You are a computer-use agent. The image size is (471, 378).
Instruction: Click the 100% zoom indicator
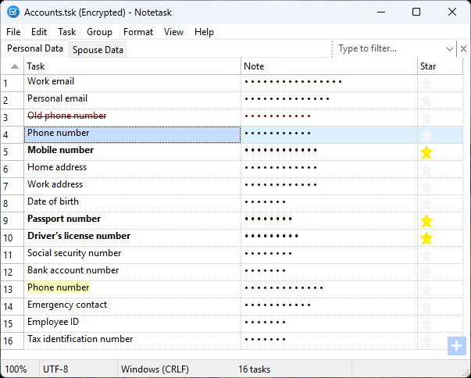click(16, 369)
